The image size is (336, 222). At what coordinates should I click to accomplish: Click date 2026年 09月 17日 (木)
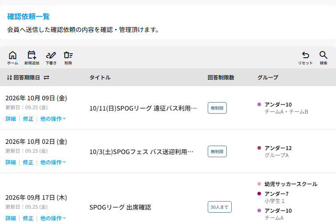(36, 198)
